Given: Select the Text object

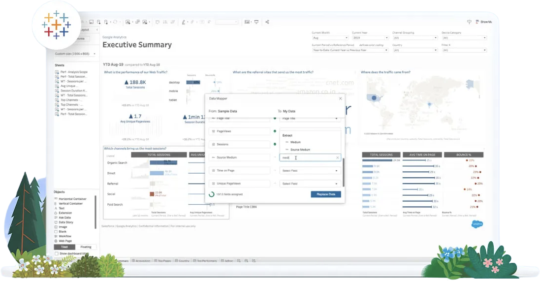Looking at the screenshot, I should click(59, 208).
